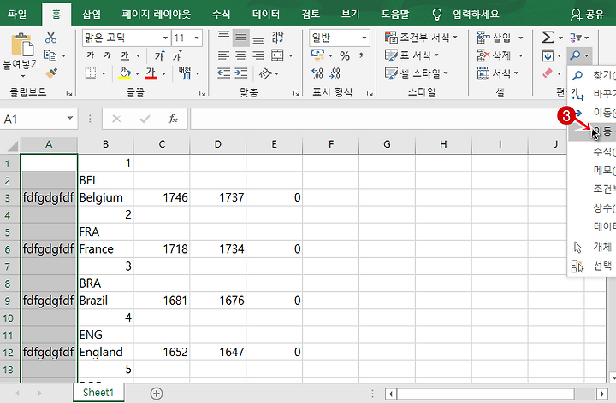Screen dimensions: 616x403
Task: Switch to the 삽입 ribbon tab
Action: pyautogui.click(x=92, y=15)
